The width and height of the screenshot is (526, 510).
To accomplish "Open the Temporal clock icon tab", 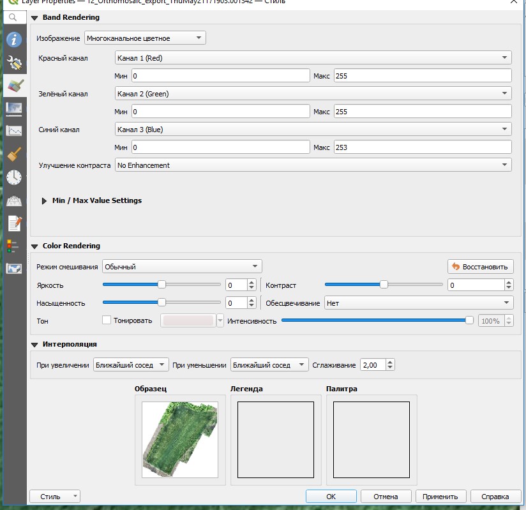I will coord(13,177).
